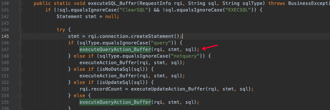Click line number 147 in the gutter
Screen dimensions: 330x110
[5, 50]
